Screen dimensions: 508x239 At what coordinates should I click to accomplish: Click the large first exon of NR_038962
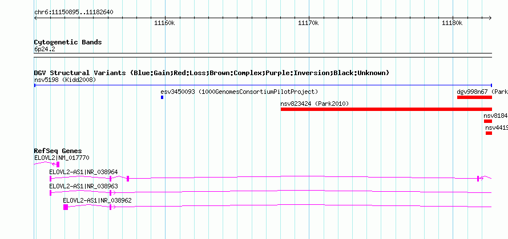tap(66, 207)
